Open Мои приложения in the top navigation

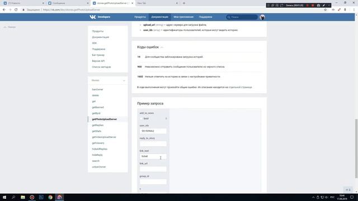point(183,17)
